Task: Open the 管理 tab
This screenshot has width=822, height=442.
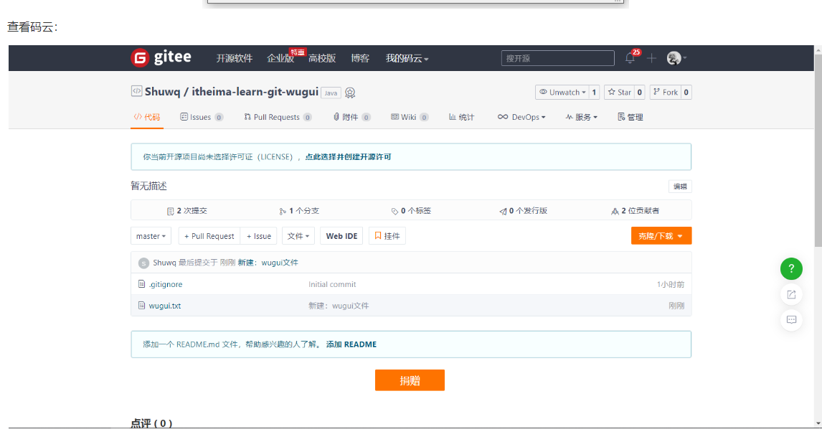Action: (x=630, y=117)
